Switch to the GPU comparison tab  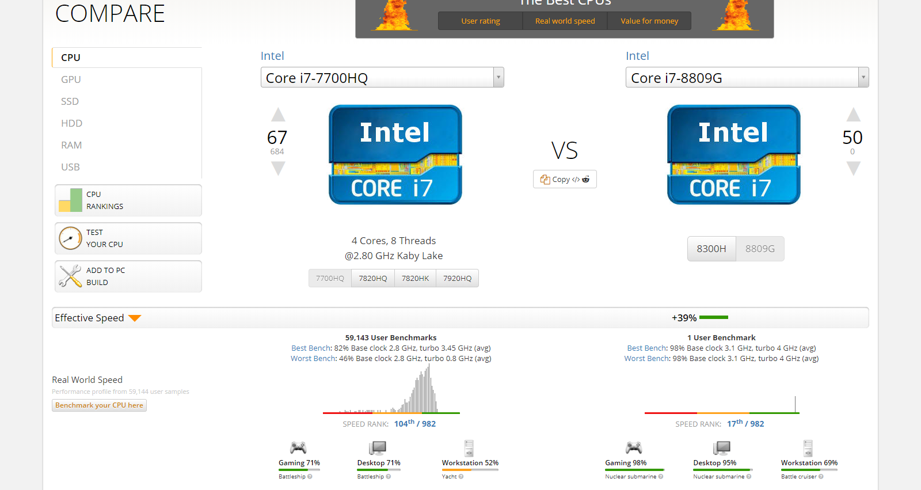(71, 79)
